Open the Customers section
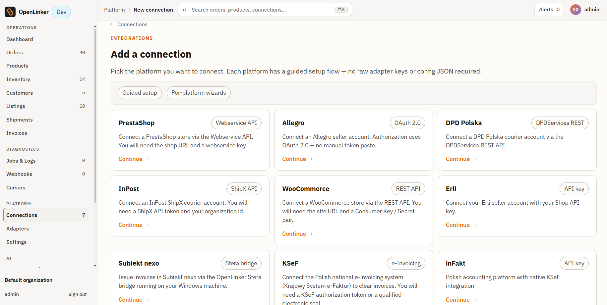Image resolution: width=607 pixels, height=305 pixels. coord(46,93)
